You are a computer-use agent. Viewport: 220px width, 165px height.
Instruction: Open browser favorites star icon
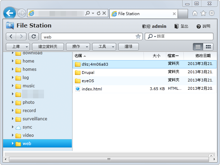203,13
